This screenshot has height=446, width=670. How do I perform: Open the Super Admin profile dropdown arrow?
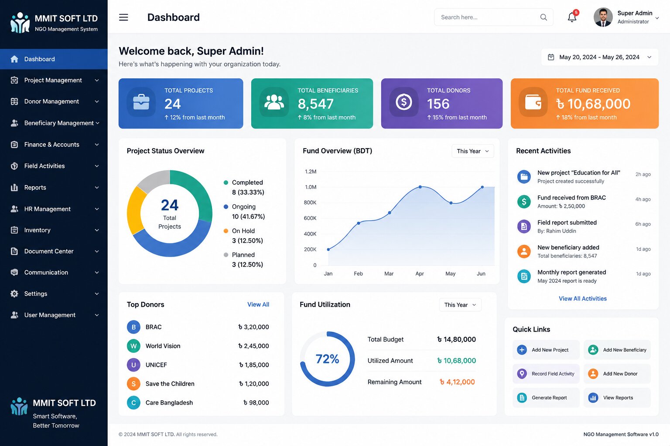657,18
